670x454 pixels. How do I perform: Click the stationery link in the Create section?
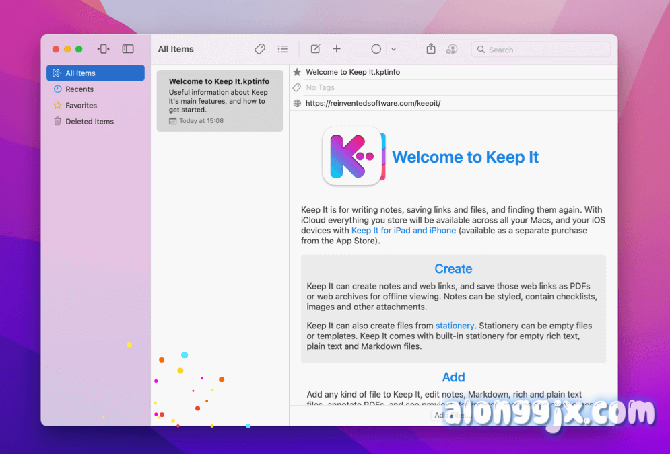(x=455, y=325)
